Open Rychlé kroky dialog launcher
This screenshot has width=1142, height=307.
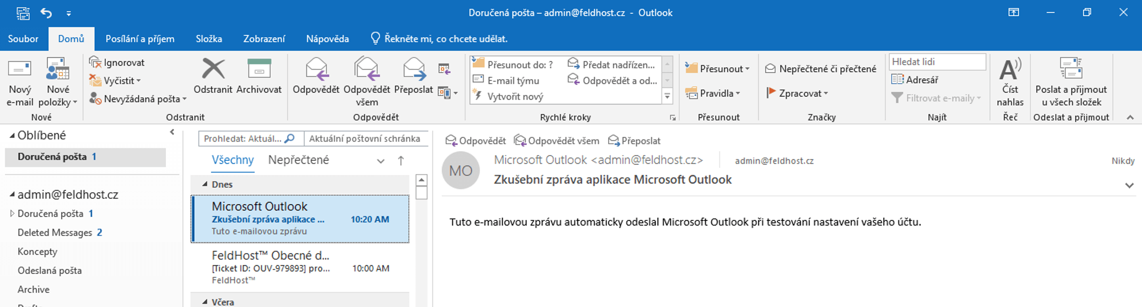[x=673, y=117]
